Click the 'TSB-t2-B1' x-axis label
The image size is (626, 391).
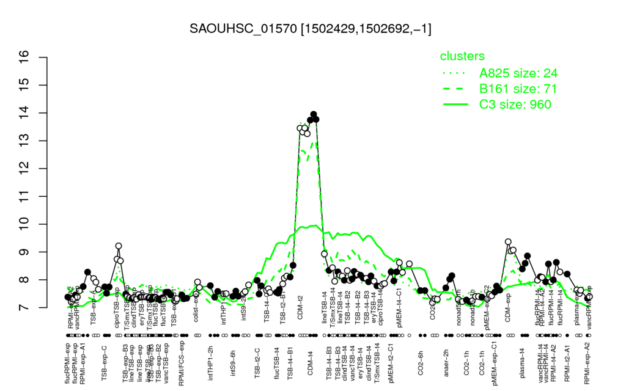click(x=282, y=309)
